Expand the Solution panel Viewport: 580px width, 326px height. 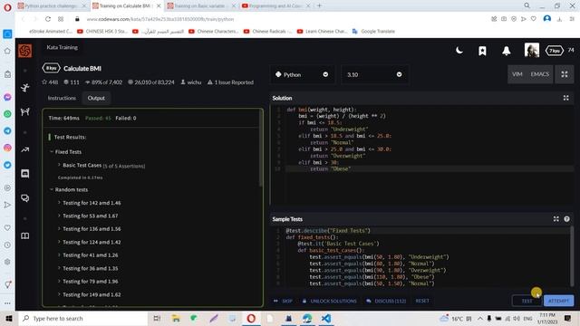[x=565, y=98]
